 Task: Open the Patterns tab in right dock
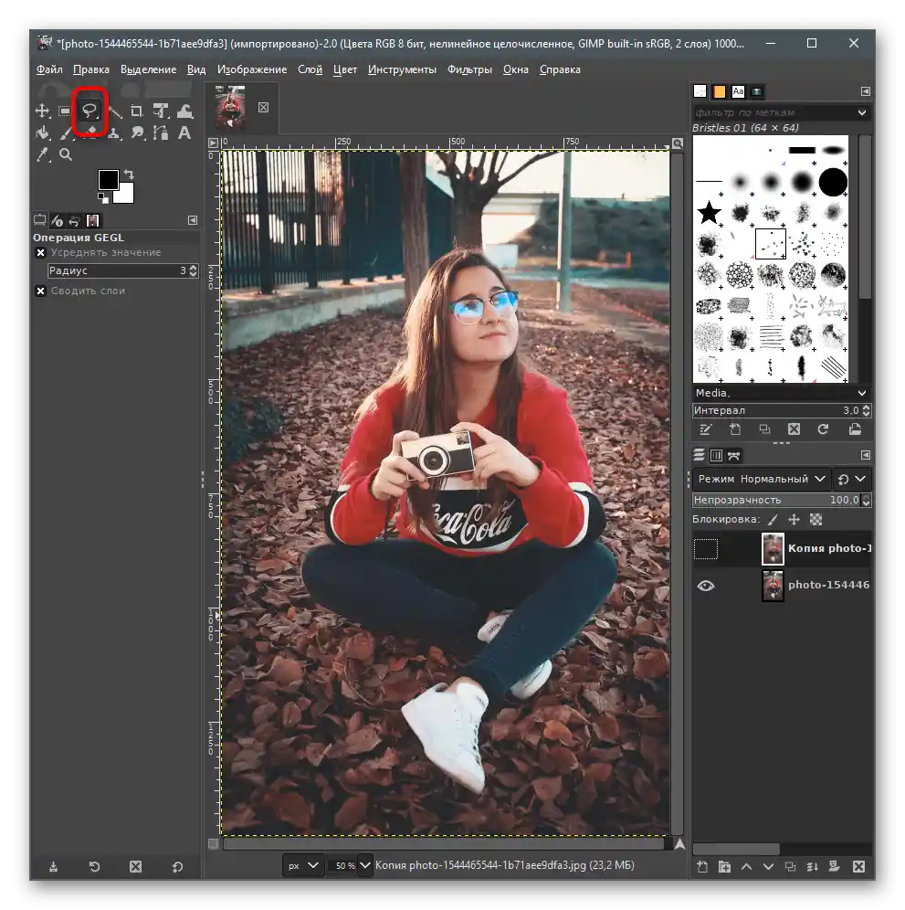(720, 91)
